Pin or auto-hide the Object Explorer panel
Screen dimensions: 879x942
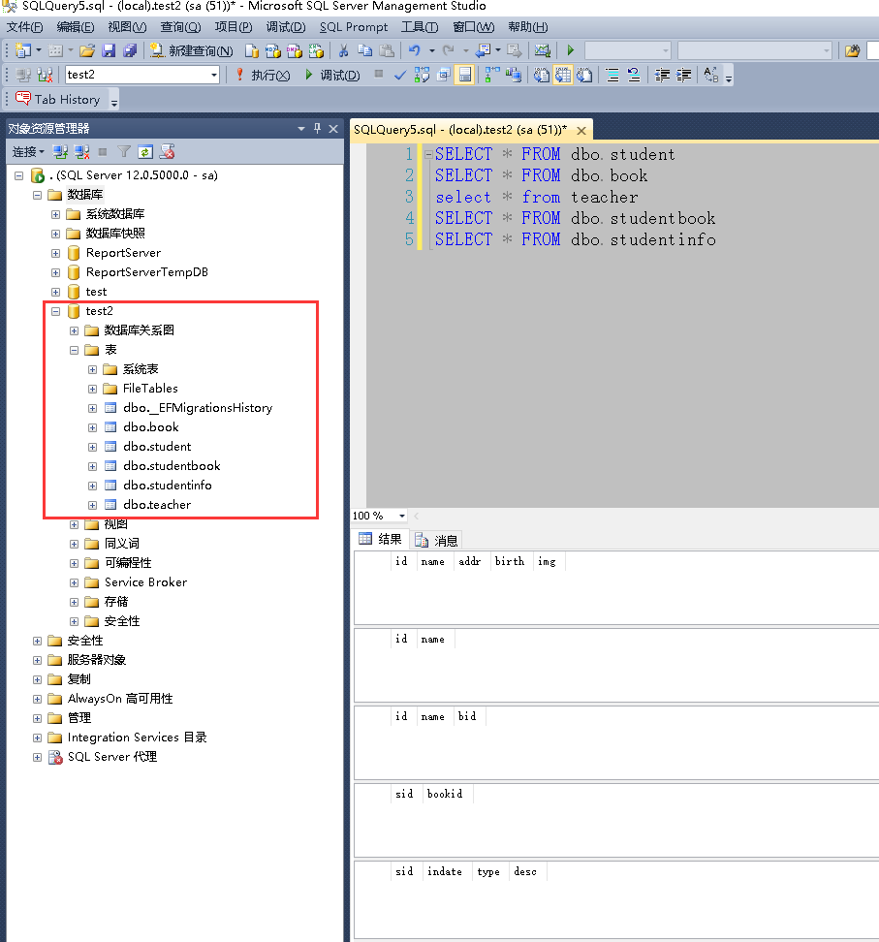(317, 129)
